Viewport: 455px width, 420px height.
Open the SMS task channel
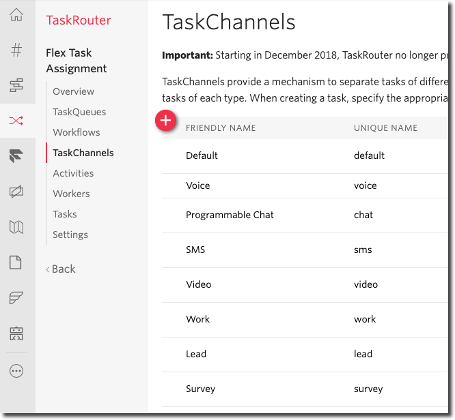click(x=305, y=250)
